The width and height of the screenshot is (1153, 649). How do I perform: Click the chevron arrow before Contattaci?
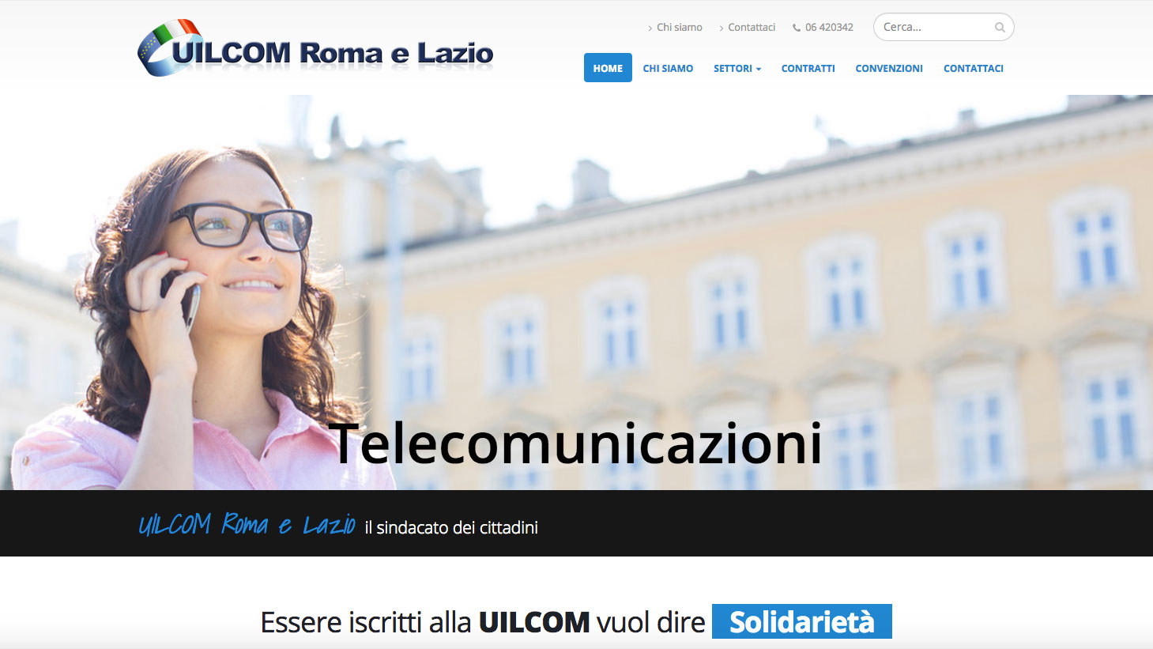point(722,28)
